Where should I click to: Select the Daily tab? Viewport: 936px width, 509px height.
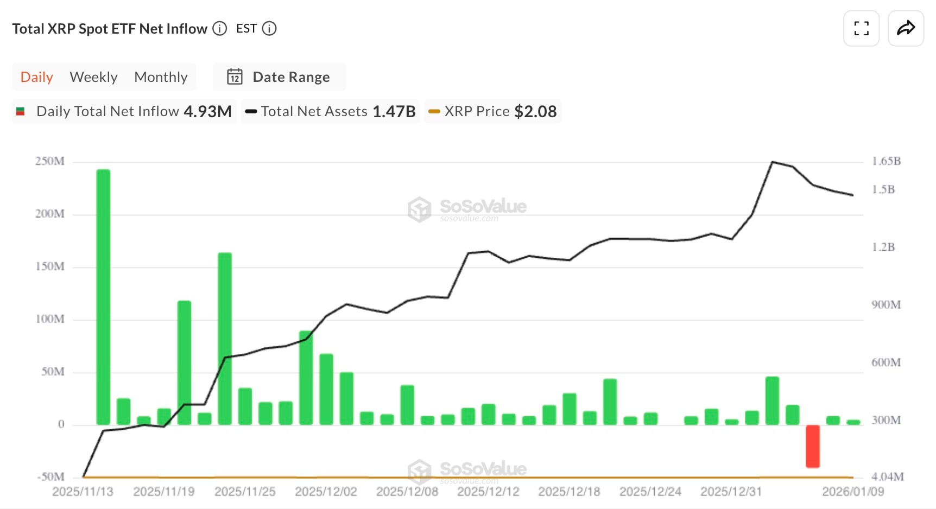pyautogui.click(x=36, y=77)
